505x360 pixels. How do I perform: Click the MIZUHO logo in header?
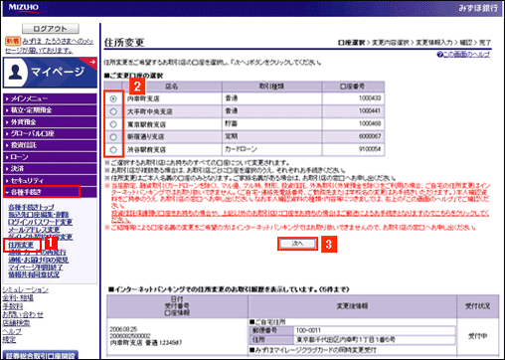point(24,8)
